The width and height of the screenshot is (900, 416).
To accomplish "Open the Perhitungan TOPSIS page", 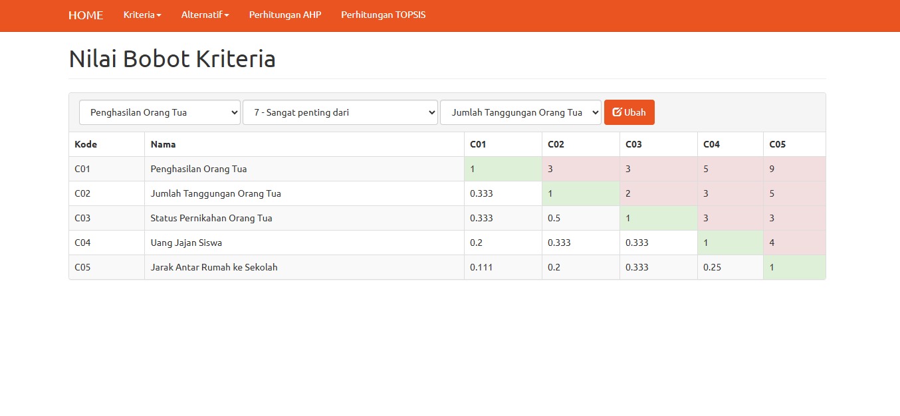I will [384, 15].
